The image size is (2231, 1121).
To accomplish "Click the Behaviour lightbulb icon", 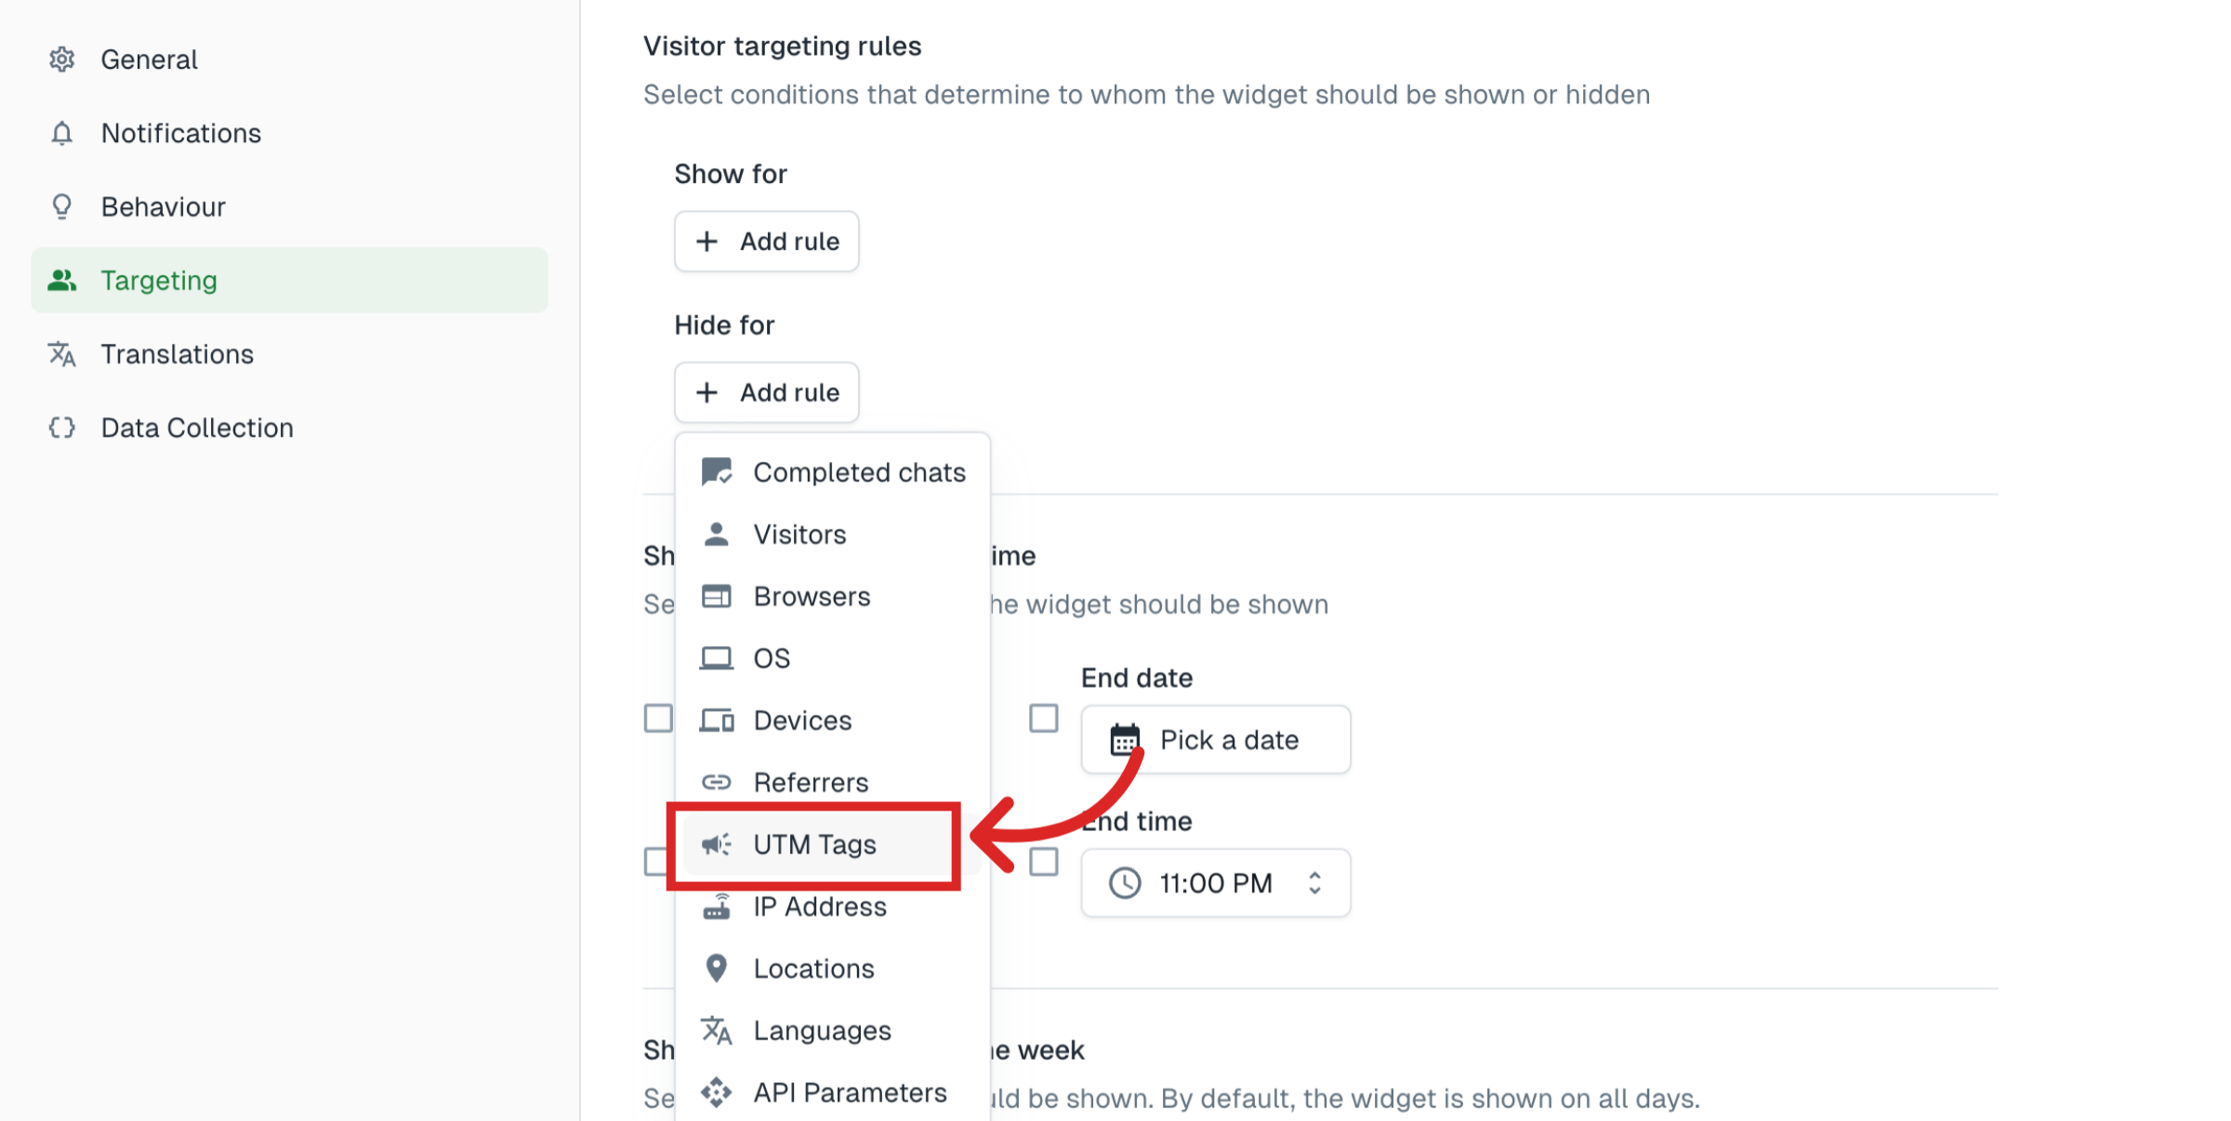I will tap(61, 206).
